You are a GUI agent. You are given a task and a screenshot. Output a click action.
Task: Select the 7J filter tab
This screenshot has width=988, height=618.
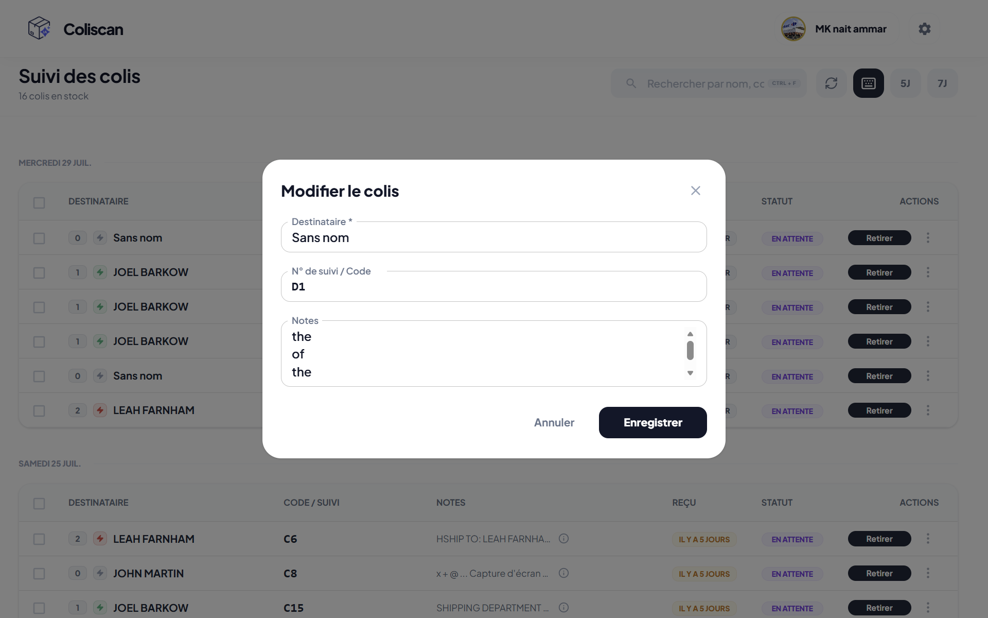942,83
